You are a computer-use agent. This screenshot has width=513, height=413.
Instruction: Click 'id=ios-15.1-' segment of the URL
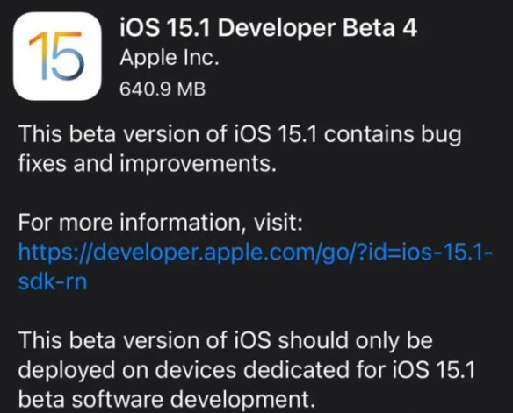coord(431,252)
